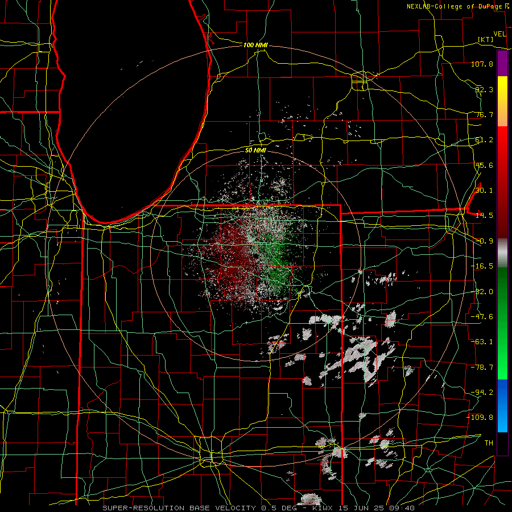Click the Super-Resolution Base Velocity caption text
This screenshot has width=512, height=512.
(x=259, y=508)
